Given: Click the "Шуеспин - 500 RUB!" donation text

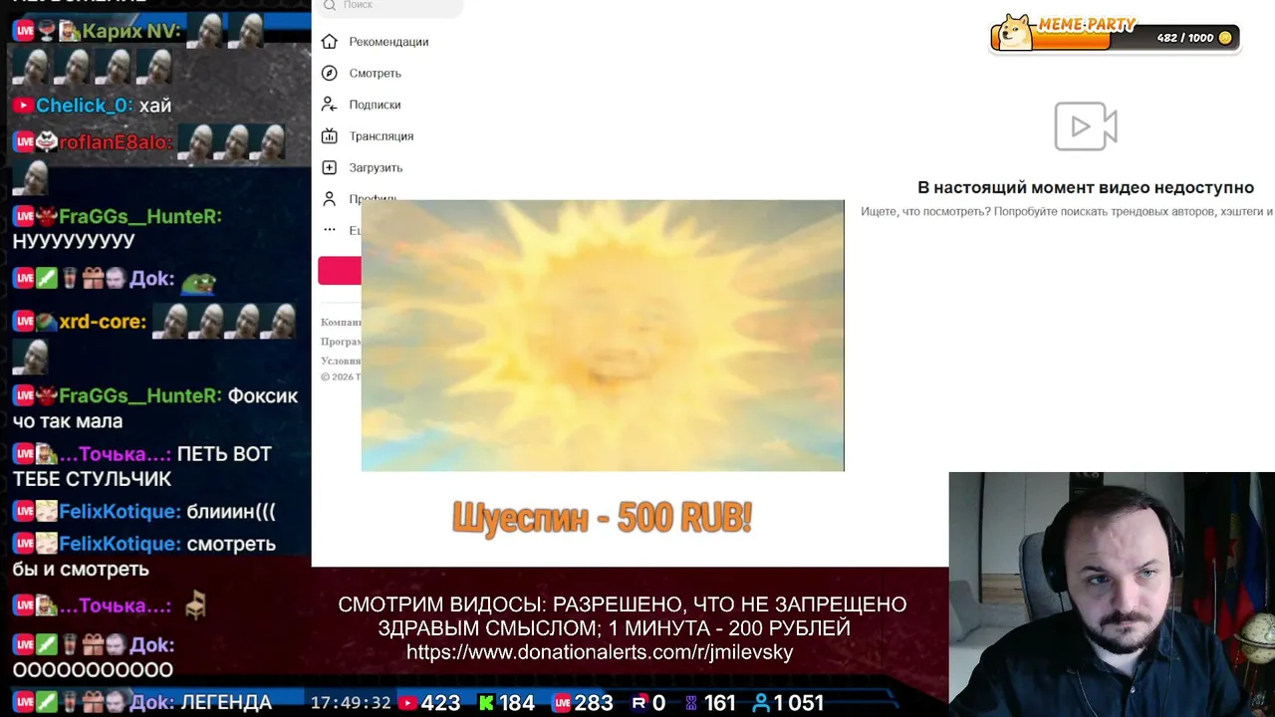Looking at the screenshot, I should [x=602, y=518].
